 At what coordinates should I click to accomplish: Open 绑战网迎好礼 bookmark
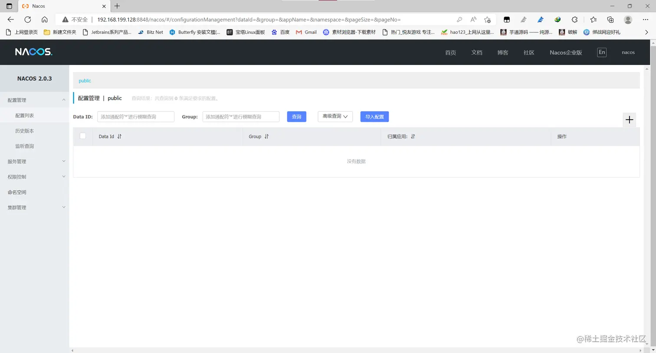602,32
